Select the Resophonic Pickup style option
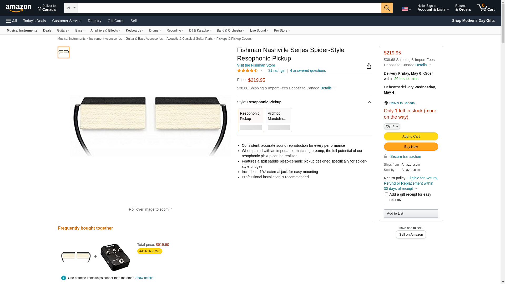This screenshot has width=505, height=284. click(x=251, y=120)
